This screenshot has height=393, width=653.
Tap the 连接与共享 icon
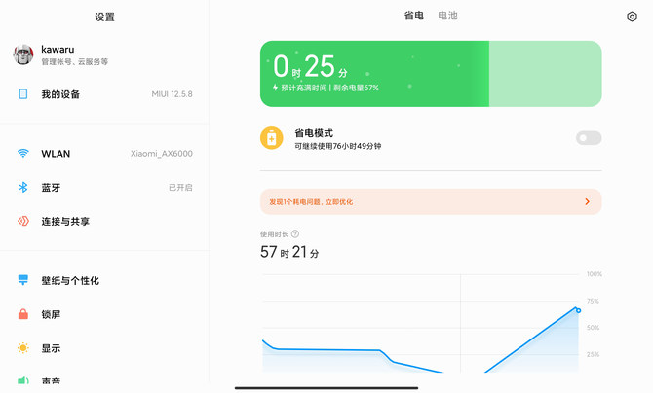(23, 221)
